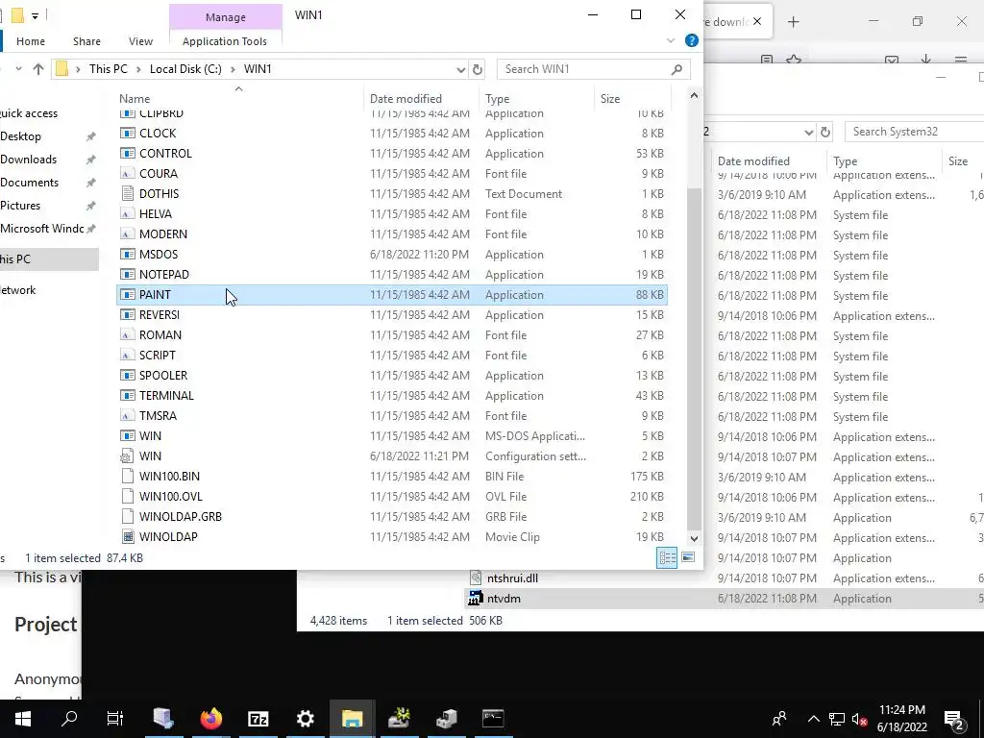The image size is (984, 738).
Task: Select the NOTEPAD application icon
Action: point(128,274)
